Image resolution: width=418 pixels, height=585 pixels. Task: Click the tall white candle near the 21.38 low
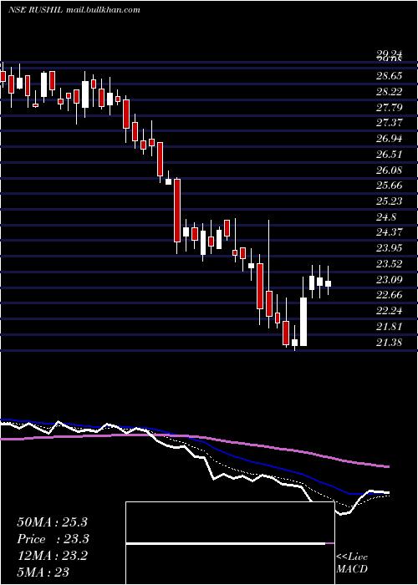click(x=303, y=322)
